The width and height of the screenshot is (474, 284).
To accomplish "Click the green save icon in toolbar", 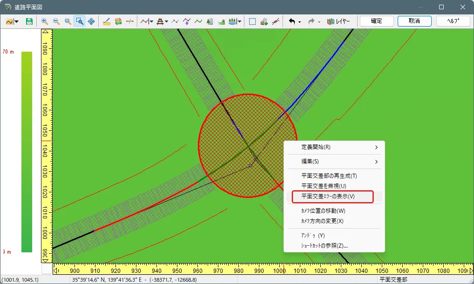I will coord(29,21).
